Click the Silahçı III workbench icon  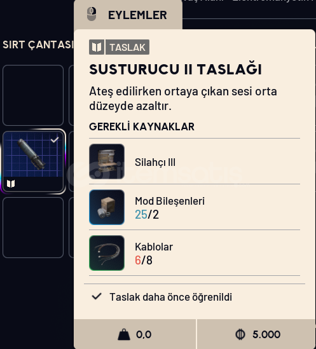tap(107, 161)
